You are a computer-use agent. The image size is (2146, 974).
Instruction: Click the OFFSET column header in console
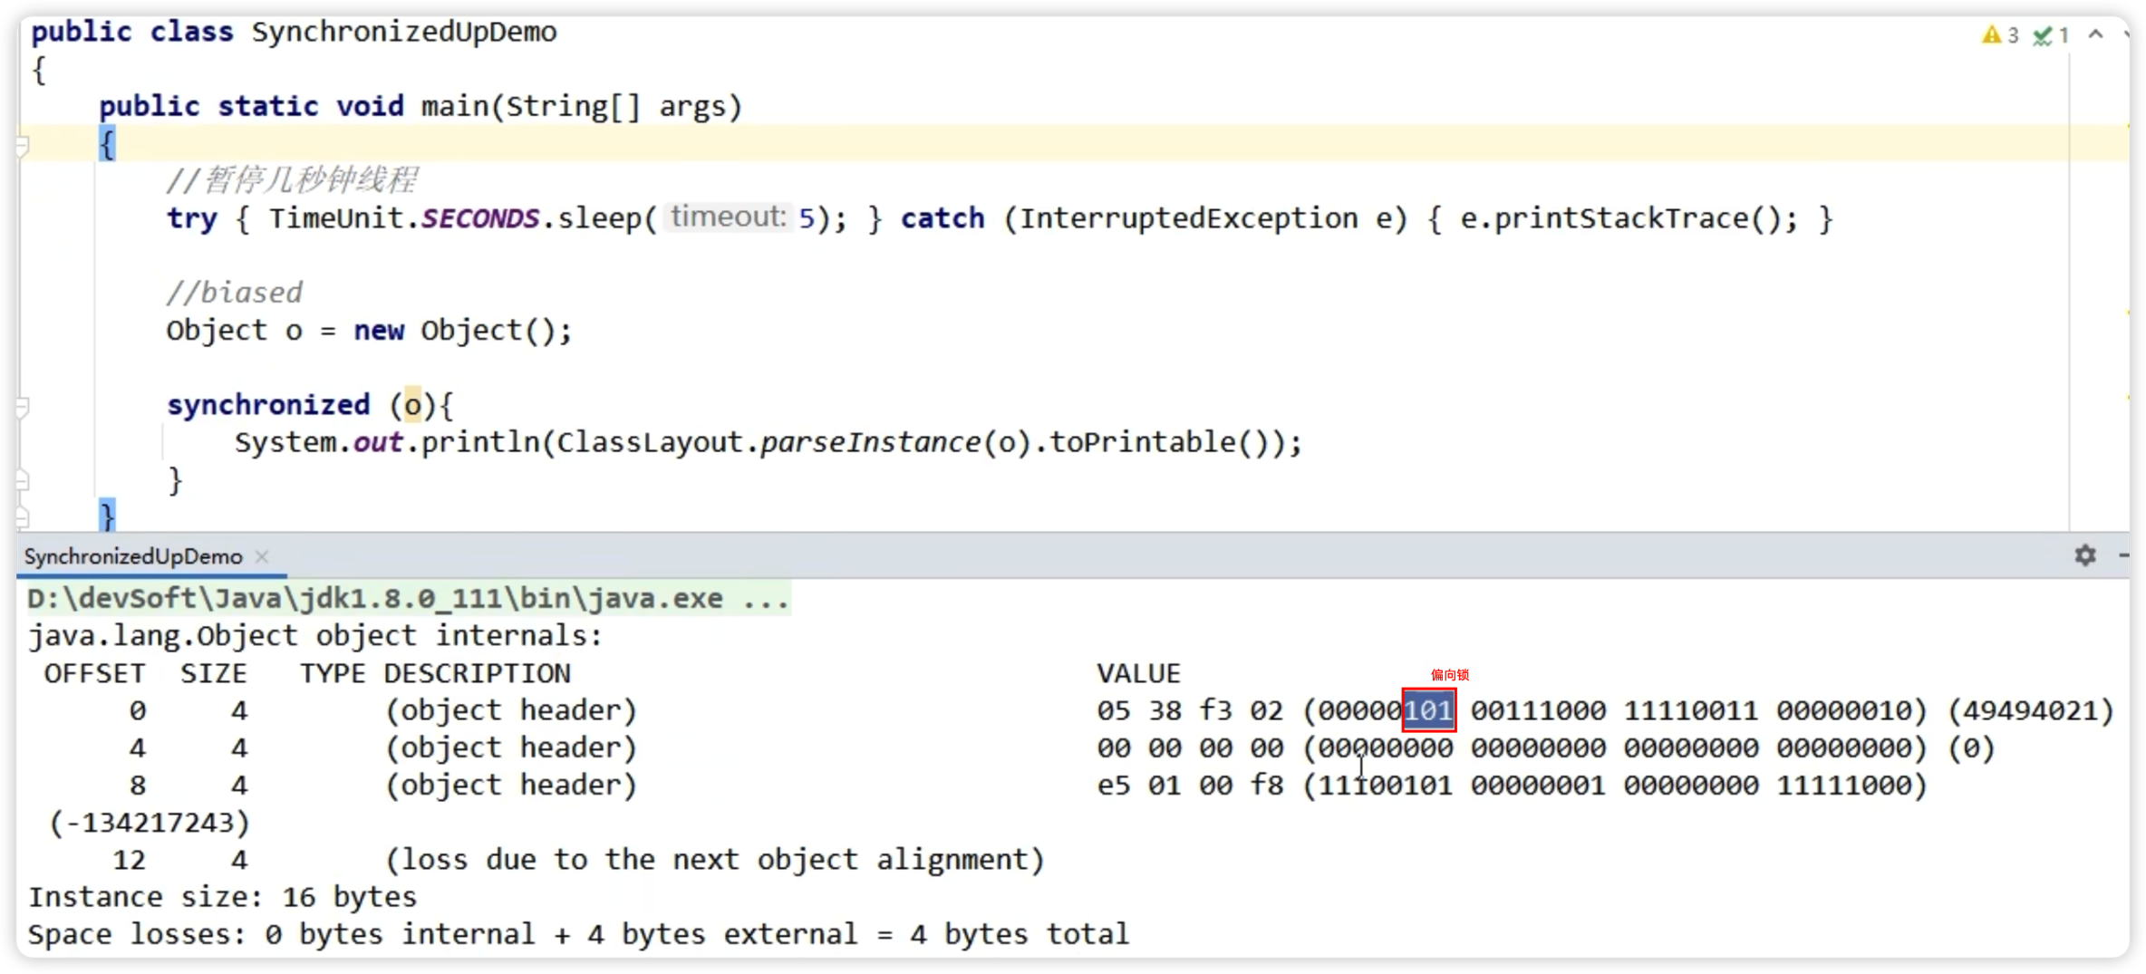94,673
